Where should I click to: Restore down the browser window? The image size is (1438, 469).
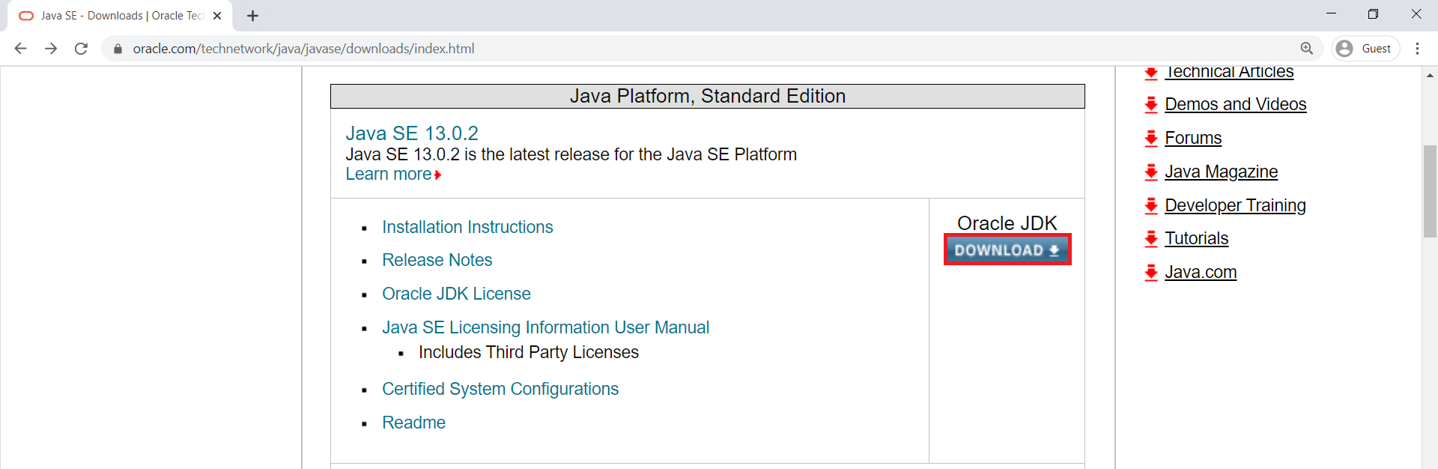[1373, 14]
